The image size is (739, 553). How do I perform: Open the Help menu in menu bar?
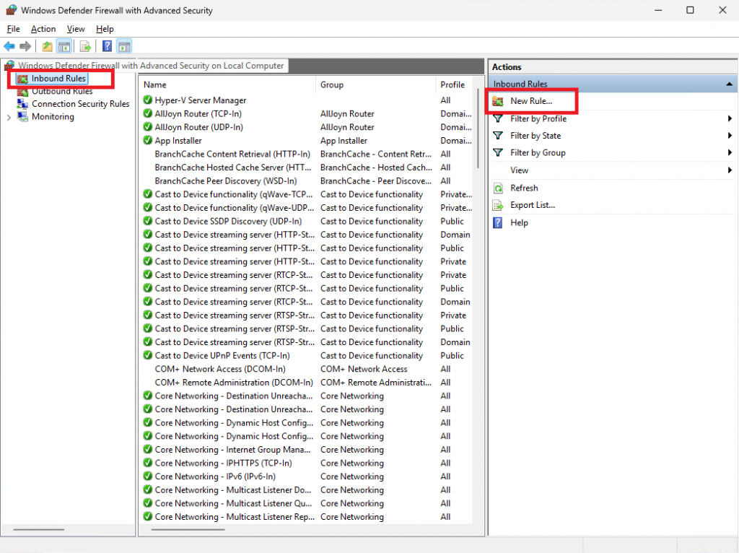point(105,29)
